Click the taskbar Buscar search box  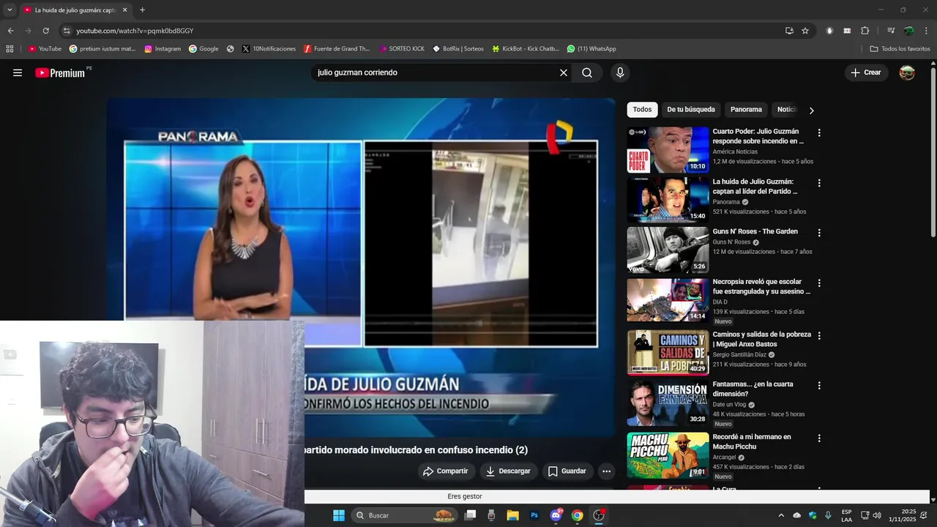click(404, 515)
